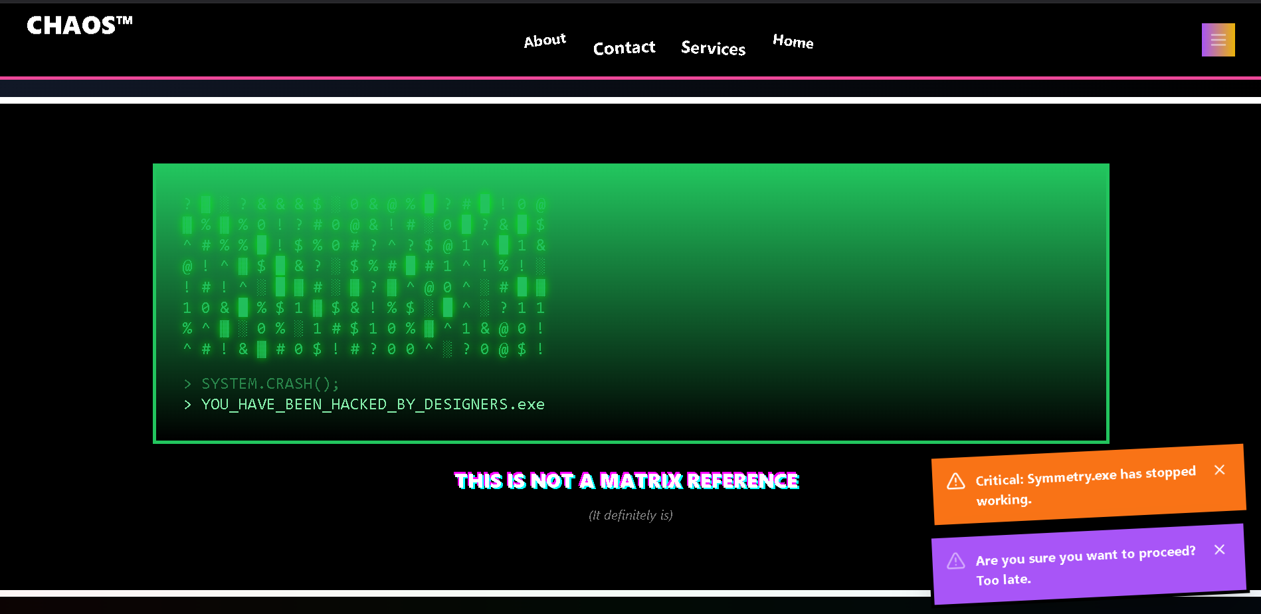
Task: Click the matrix character rain grid
Action: (x=364, y=276)
